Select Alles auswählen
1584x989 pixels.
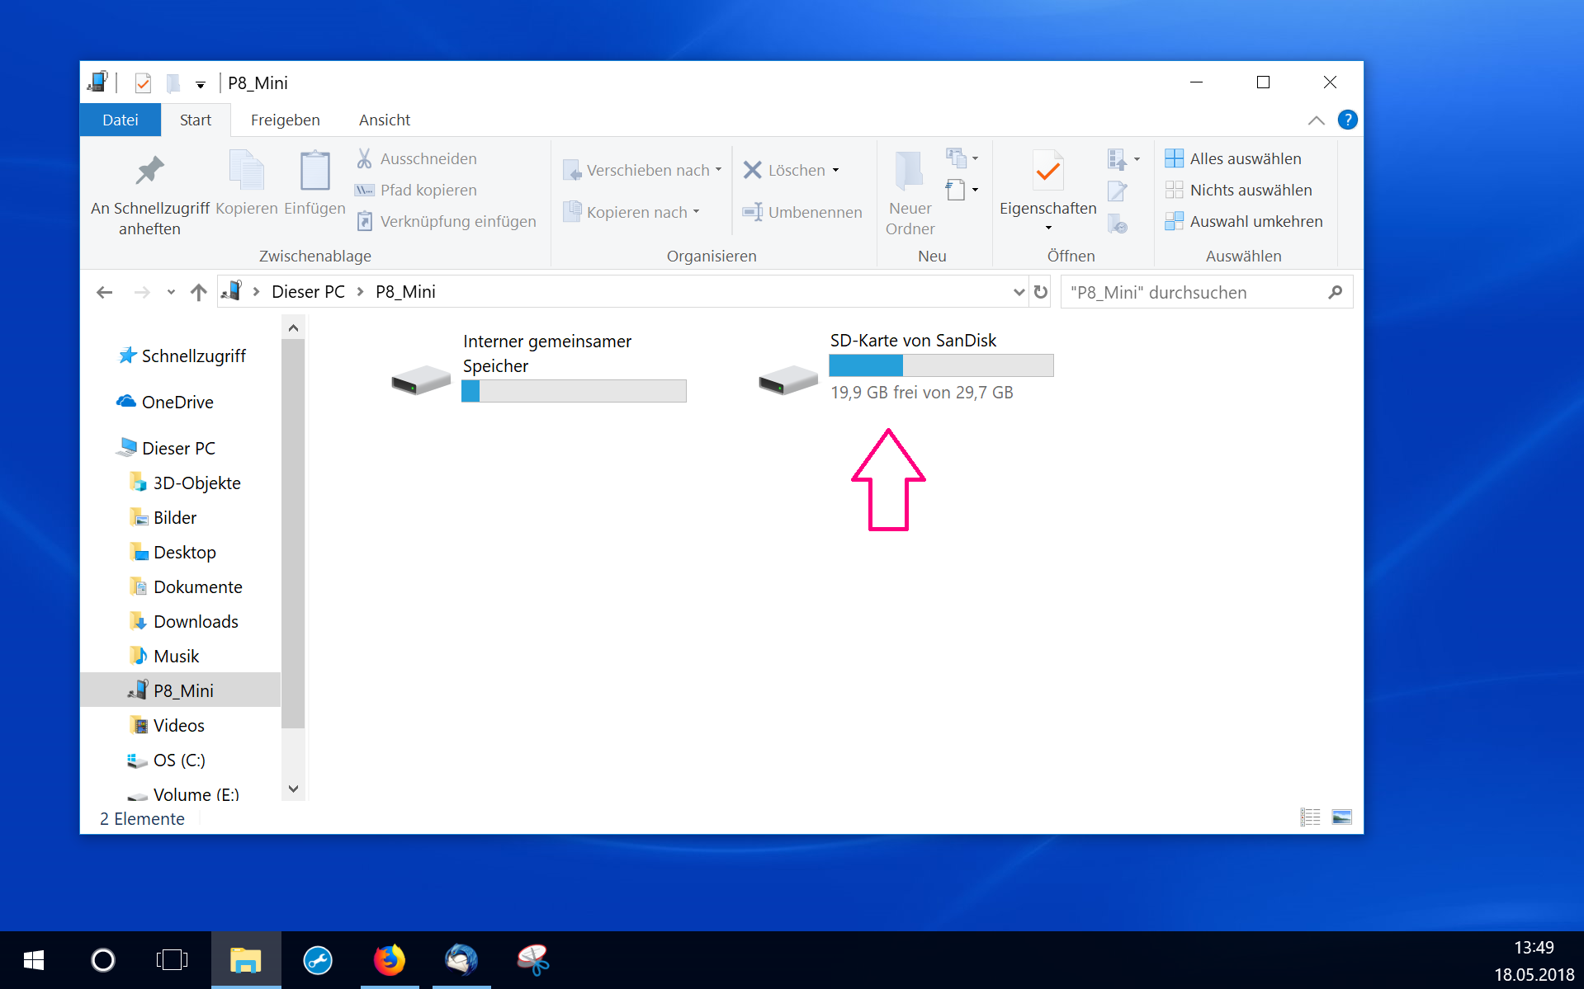click(x=1233, y=158)
